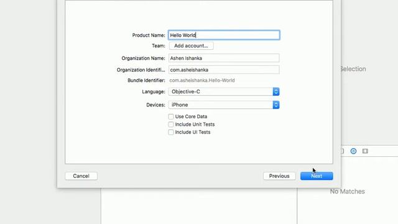Screen dimensions: 398x224
Task: Open the Object Library circle icon
Action: tap(353, 151)
